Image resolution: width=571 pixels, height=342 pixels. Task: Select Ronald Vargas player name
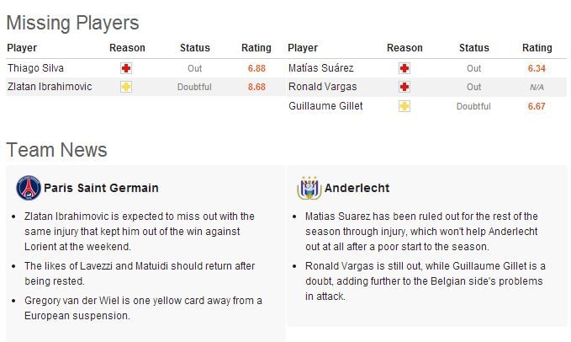pos(322,87)
